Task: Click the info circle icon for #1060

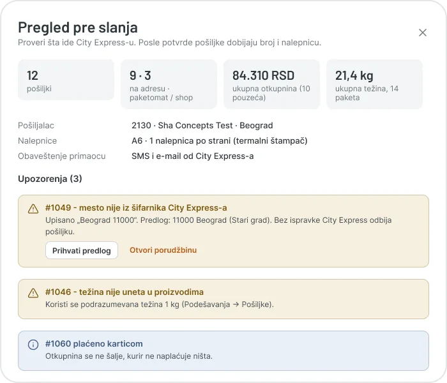Action: tap(33, 345)
